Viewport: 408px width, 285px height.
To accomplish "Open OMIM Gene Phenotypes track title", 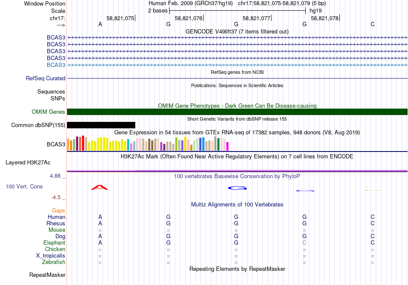I will coord(237,106).
